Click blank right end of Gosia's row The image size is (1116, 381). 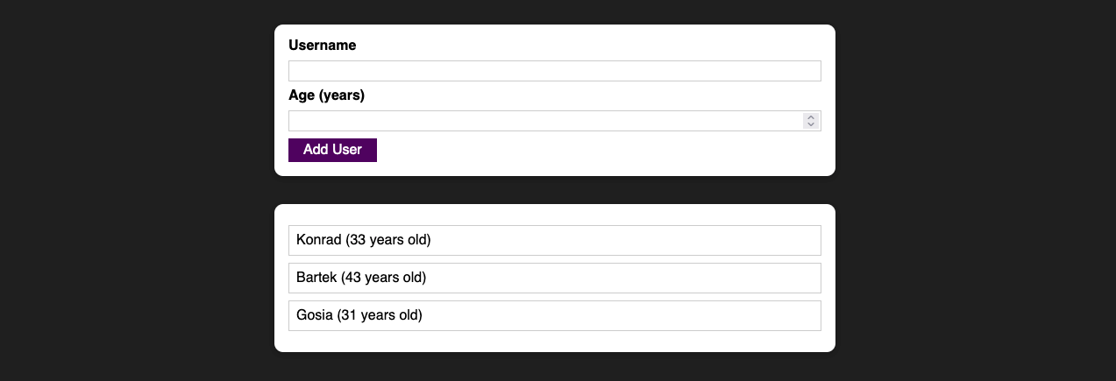pos(771,315)
